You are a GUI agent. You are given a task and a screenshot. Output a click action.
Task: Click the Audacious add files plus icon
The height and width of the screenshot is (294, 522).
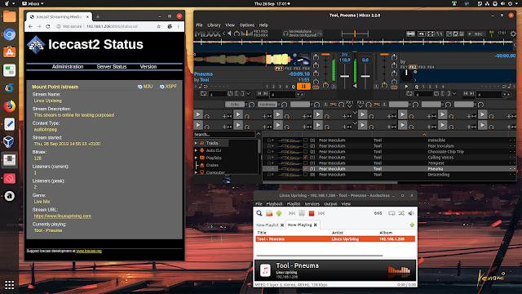pyautogui.click(x=279, y=213)
